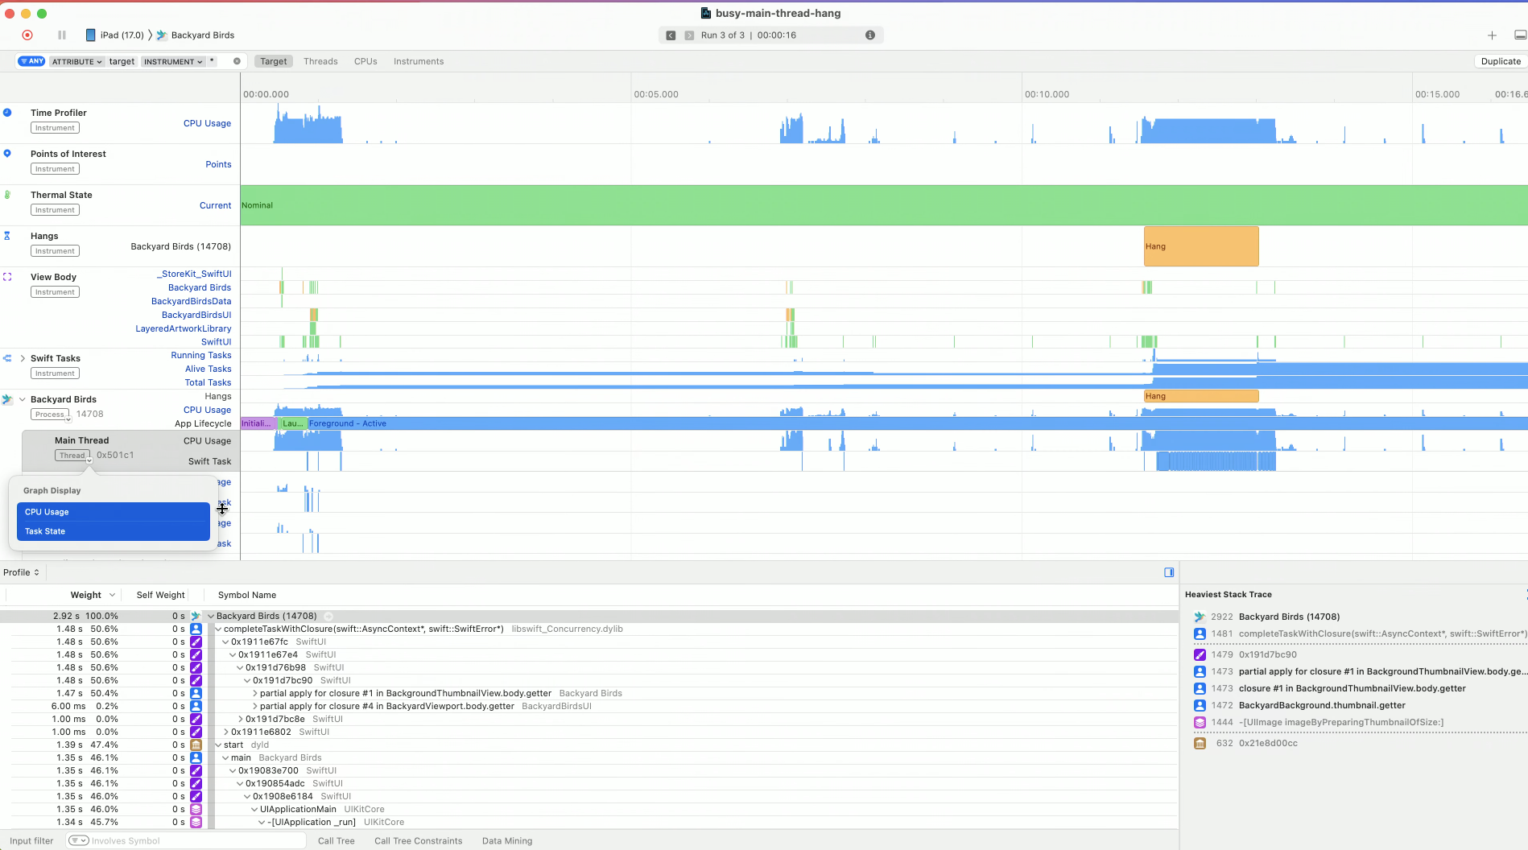Click the green Nominal thermal state bar

coord(884,205)
